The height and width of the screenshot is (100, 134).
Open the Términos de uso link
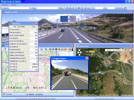(x=126, y=95)
